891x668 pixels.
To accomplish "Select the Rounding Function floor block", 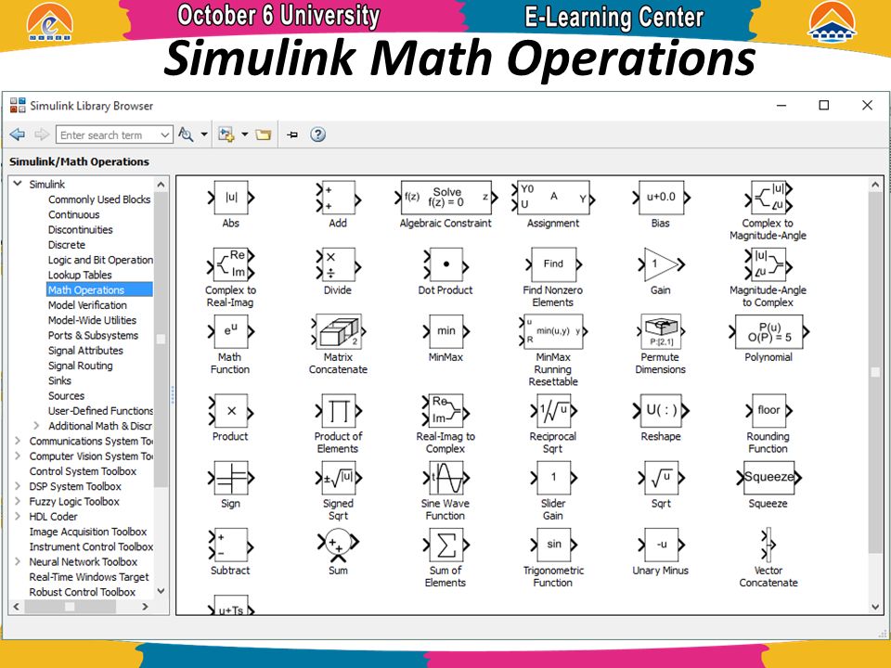I will [x=768, y=411].
